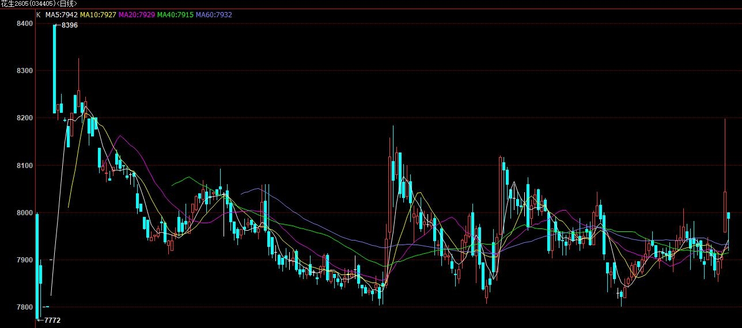Click the 7772 low price marker
Image resolution: width=742 pixels, height=328 pixels.
(51, 320)
